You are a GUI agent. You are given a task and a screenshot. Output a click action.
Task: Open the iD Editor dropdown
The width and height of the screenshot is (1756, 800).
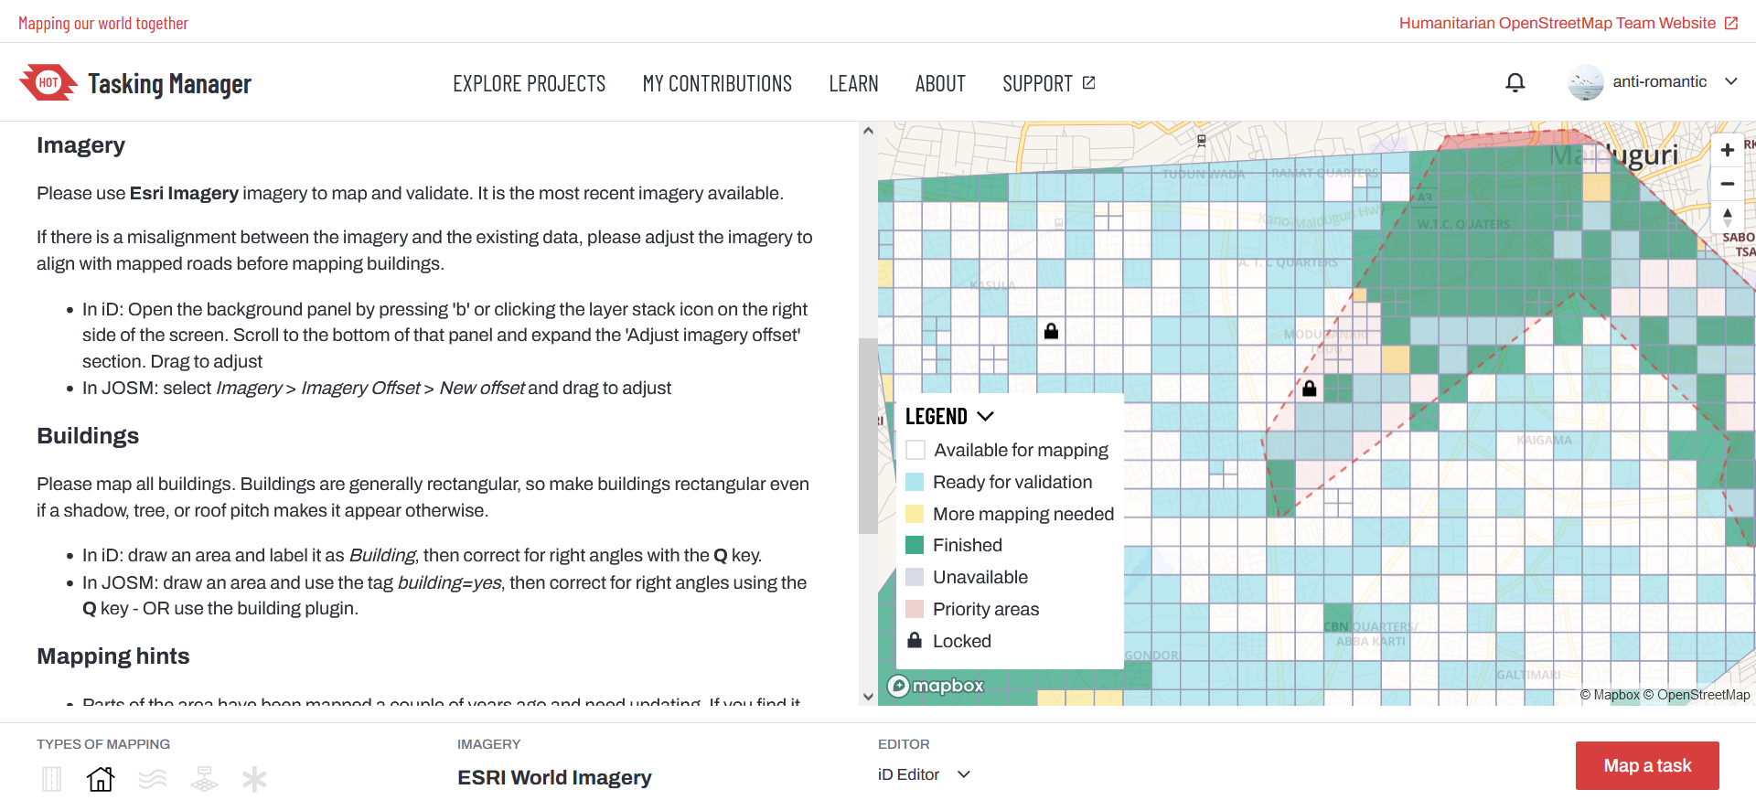coord(924,774)
